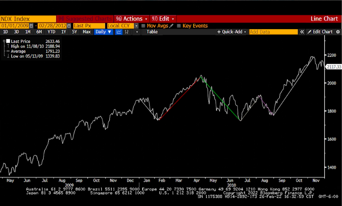
Task: Switch to the bar chart type icon
Action: 127,32
